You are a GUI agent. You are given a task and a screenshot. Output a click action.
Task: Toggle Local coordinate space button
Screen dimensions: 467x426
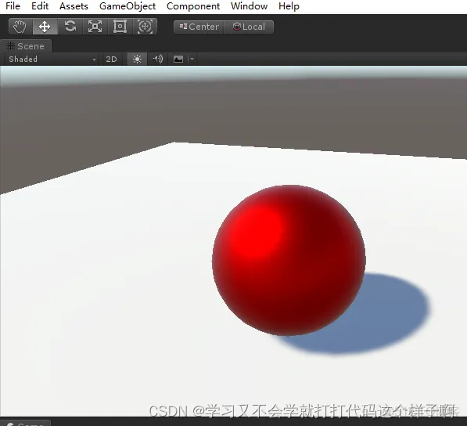click(x=249, y=27)
